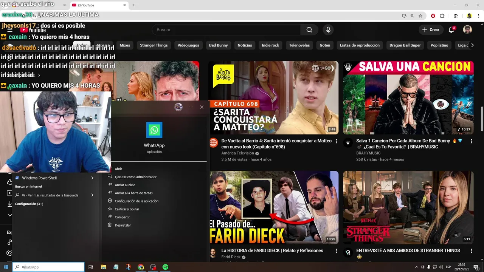The height and width of the screenshot is (272, 484).
Task: Open Salva Una Cancion video thumbnail
Action: [408, 97]
